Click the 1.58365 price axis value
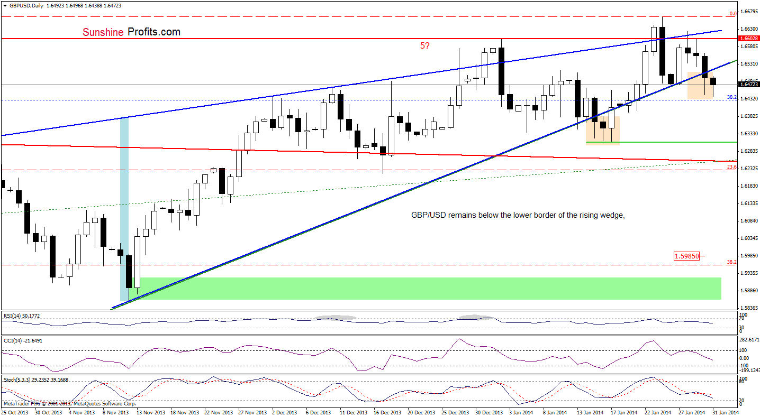Viewport: 760px width, 417px height. coord(749,308)
